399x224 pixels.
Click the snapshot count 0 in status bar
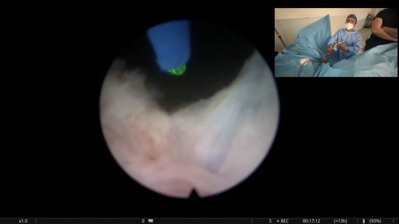[x=143, y=221]
